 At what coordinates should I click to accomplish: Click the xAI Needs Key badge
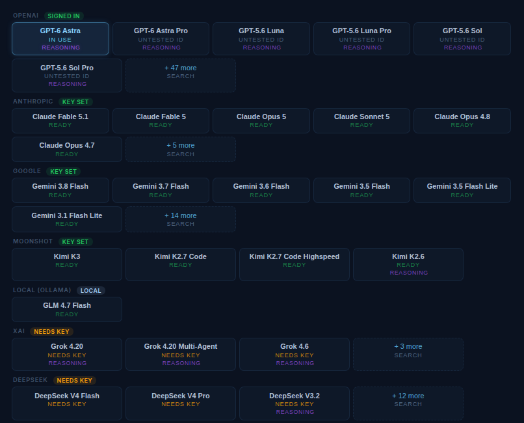pos(51,332)
